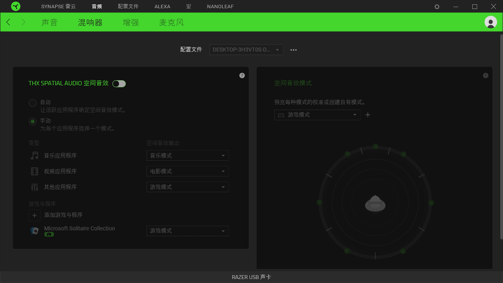Switch to the 声音 tab
503x283 pixels.
coord(49,23)
